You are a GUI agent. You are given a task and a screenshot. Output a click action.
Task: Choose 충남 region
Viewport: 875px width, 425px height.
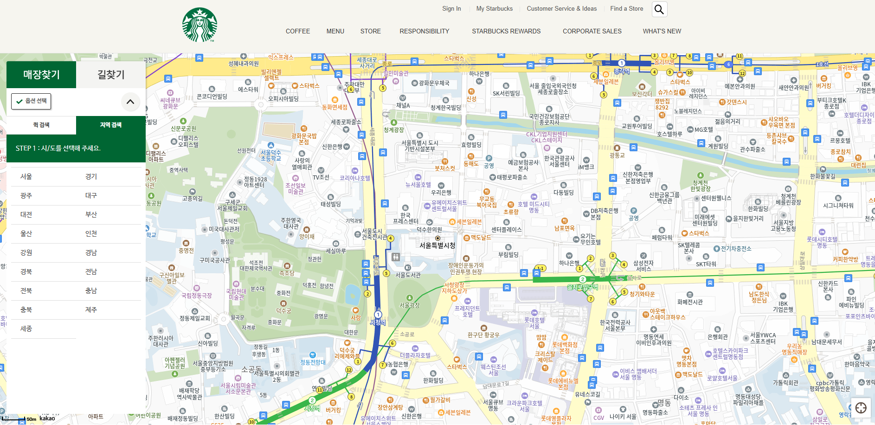click(91, 291)
